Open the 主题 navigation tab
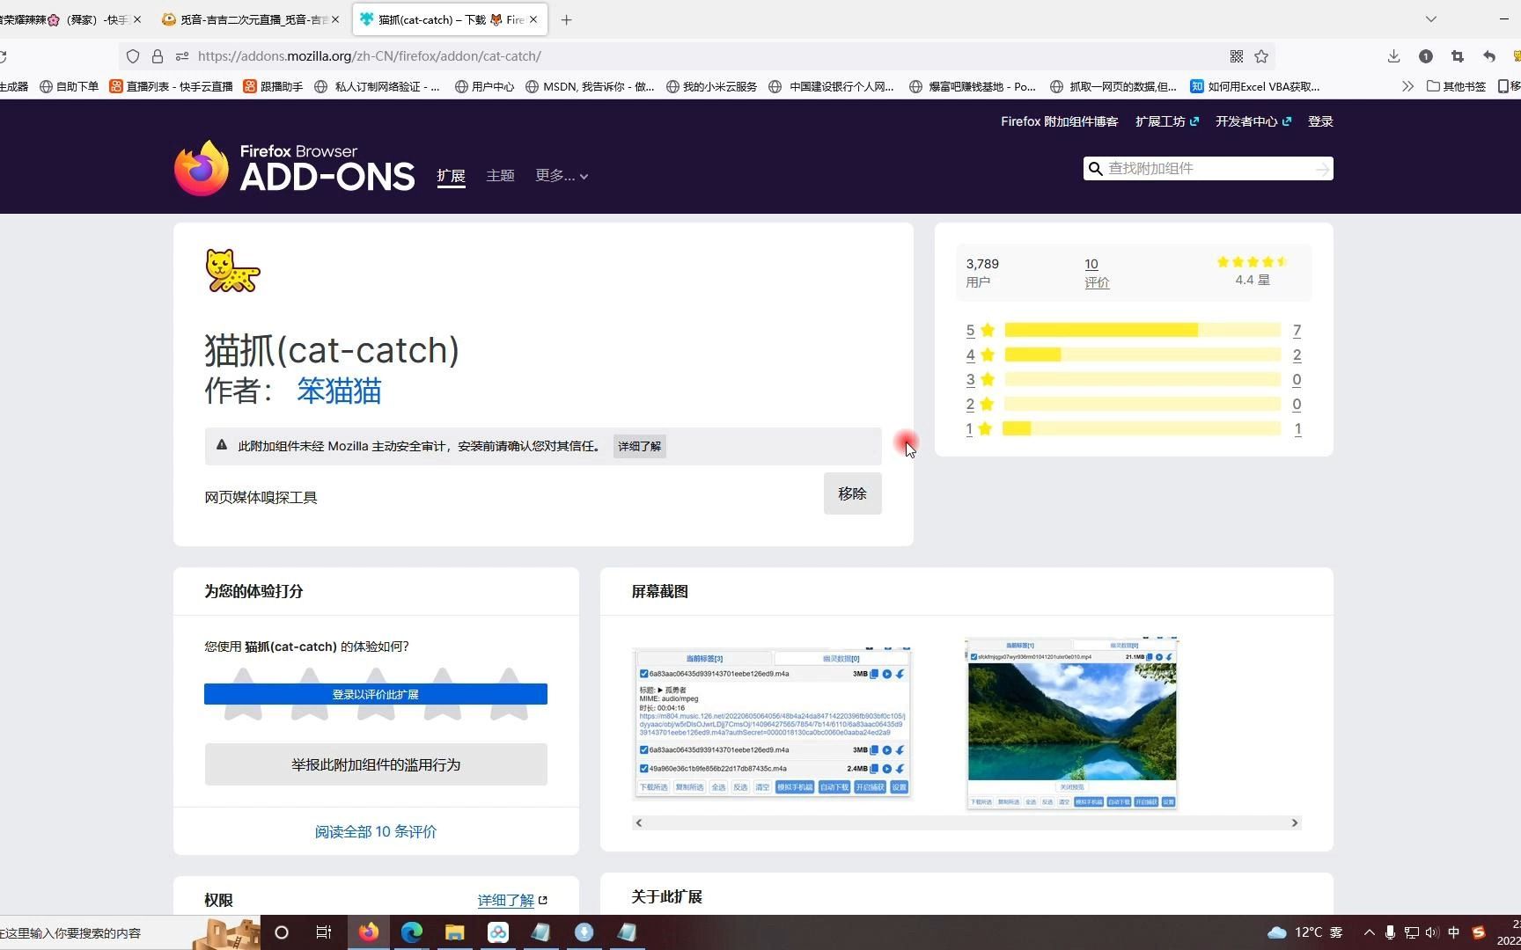The image size is (1521, 950). coord(500,176)
